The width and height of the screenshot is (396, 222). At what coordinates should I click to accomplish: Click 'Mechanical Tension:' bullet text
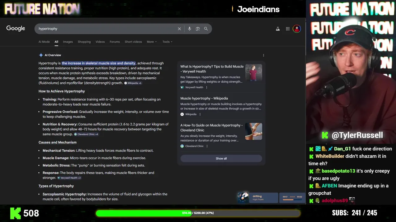point(59,150)
